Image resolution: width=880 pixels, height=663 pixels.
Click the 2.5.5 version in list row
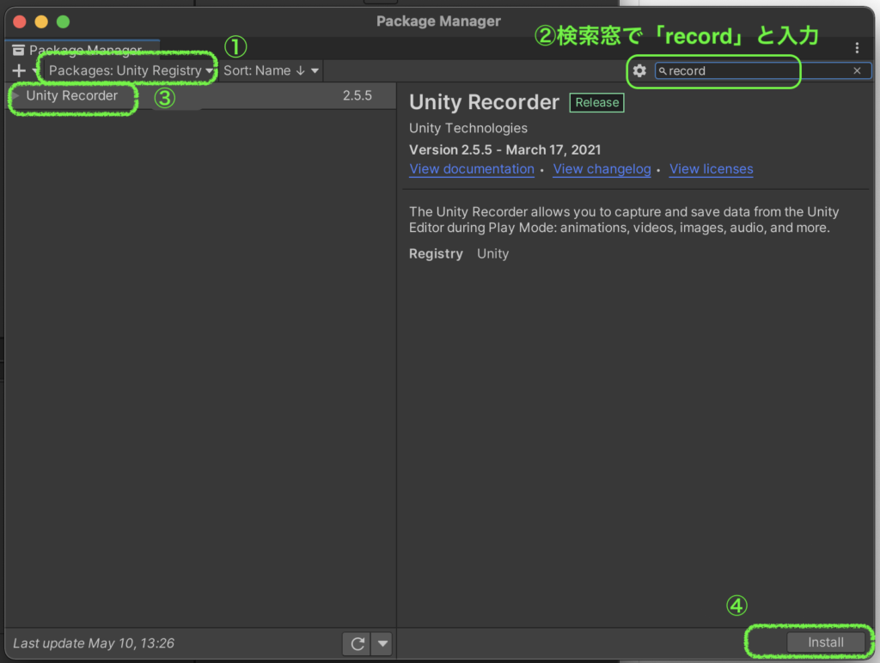pyautogui.click(x=357, y=96)
